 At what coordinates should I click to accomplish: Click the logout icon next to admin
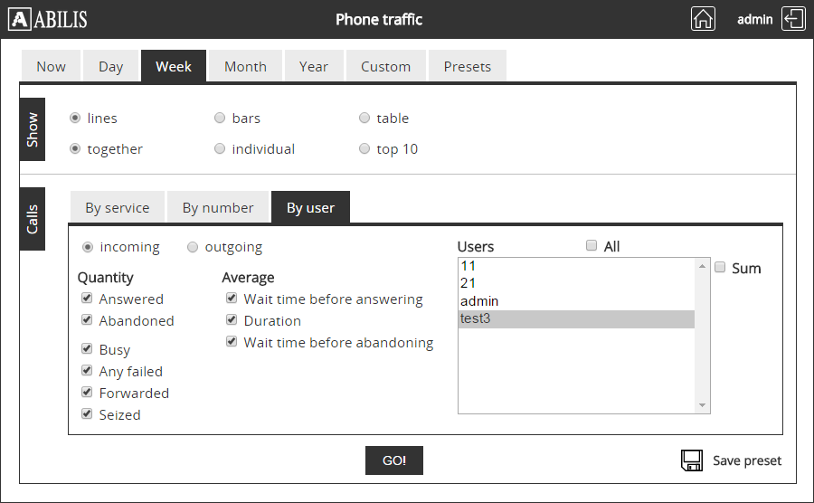[793, 19]
